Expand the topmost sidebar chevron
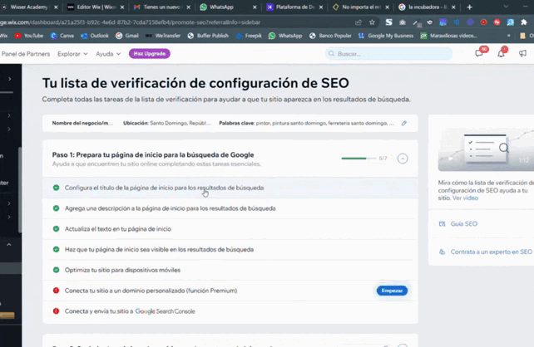 pyautogui.click(x=9, y=79)
